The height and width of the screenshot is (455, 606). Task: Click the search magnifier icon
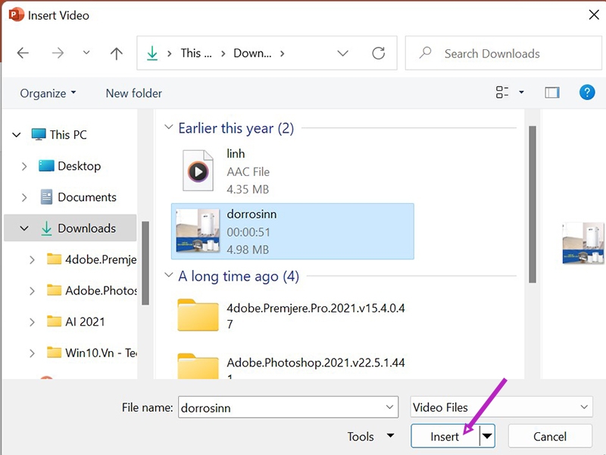(x=425, y=52)
